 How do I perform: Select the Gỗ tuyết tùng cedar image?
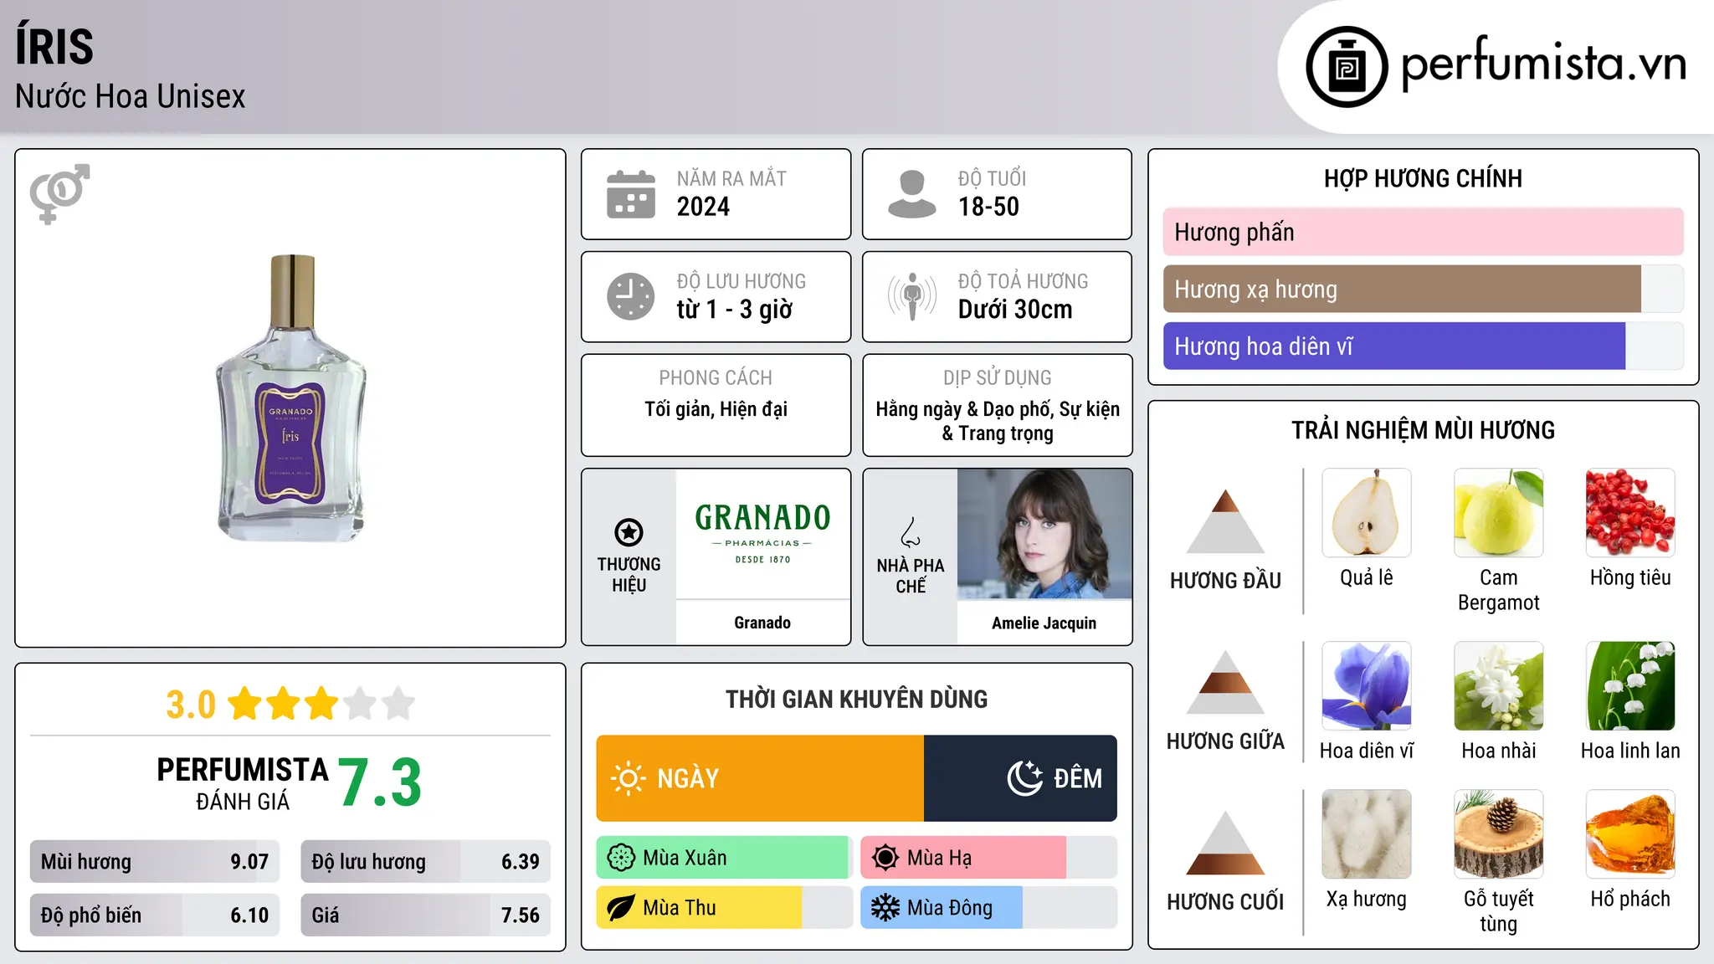1499,834
